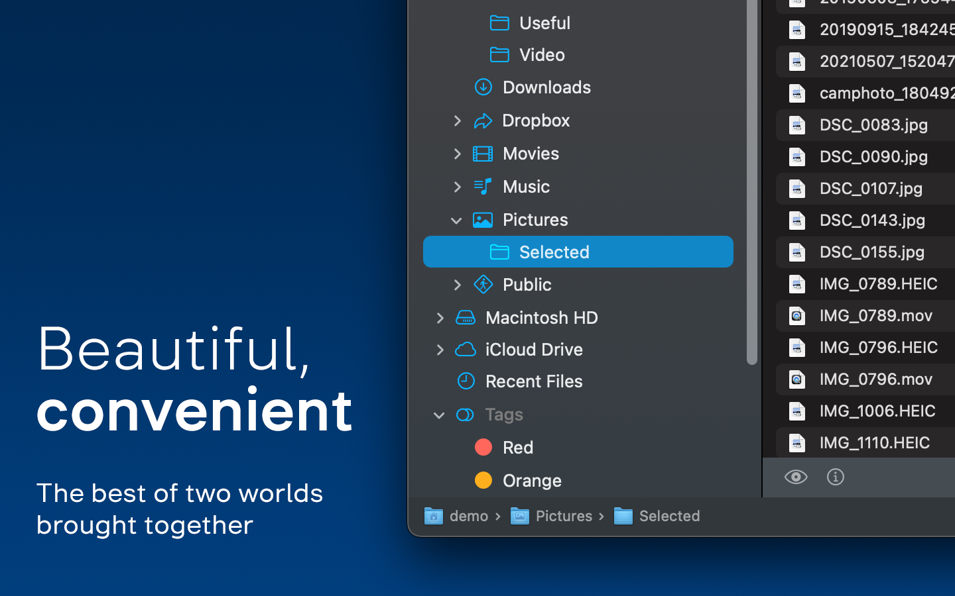The image size is (955, 596).
Task: Click the Orange tag color dot
Action: coord(483,480)
